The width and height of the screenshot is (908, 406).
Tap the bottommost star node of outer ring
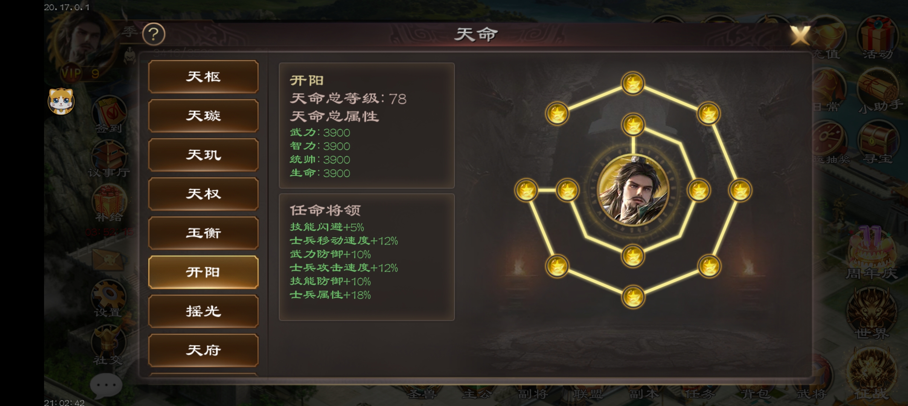[633, 297]
